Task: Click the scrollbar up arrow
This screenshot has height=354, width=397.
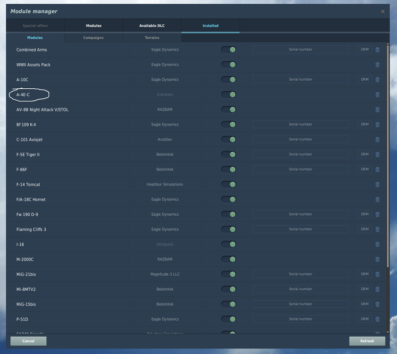Action: [388, 44]
